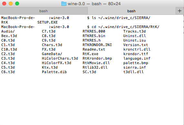The image size is (184, 125).
Task: Click the Audio/ directory entry
Action: (x=8, y=31)
